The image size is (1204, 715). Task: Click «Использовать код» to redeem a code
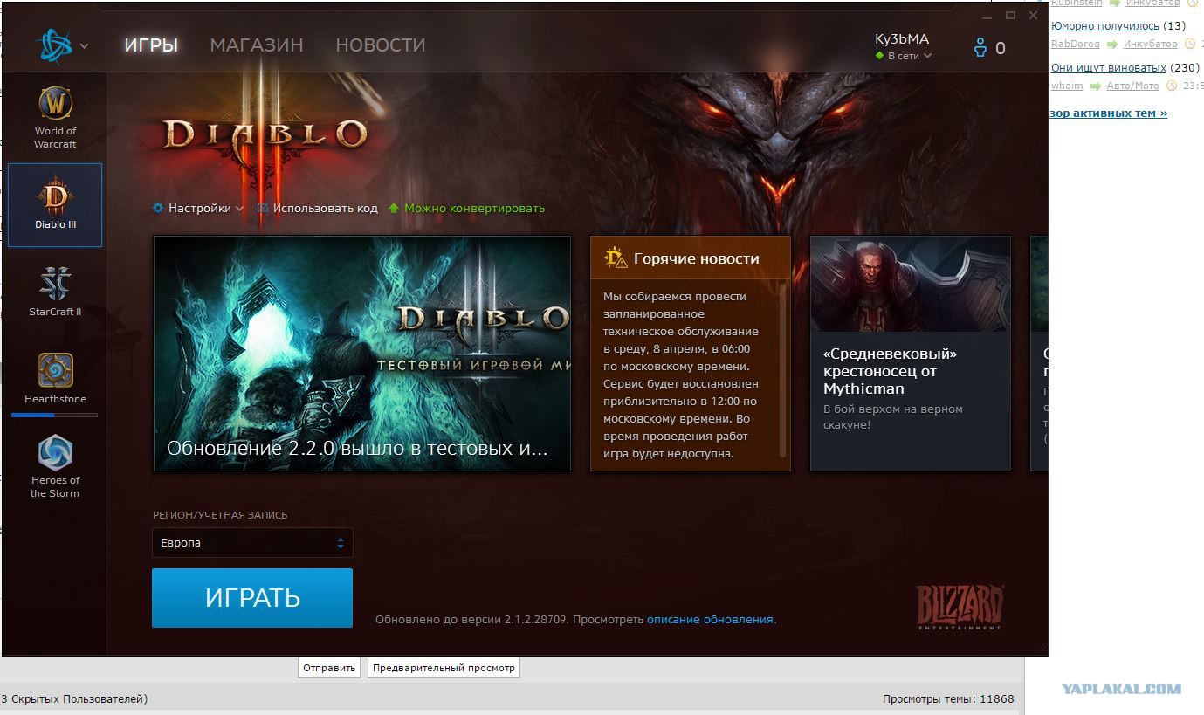318,208
